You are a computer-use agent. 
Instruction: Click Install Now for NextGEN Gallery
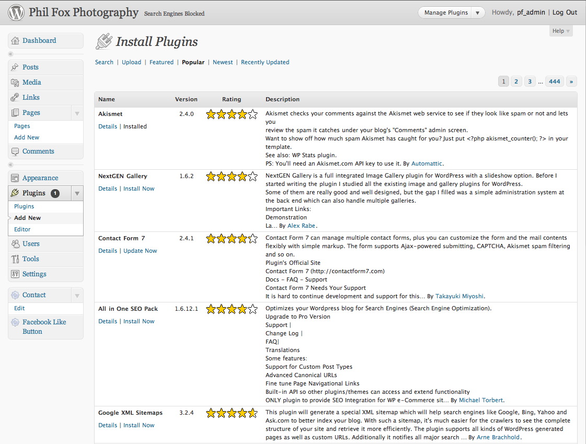[139, 189]
